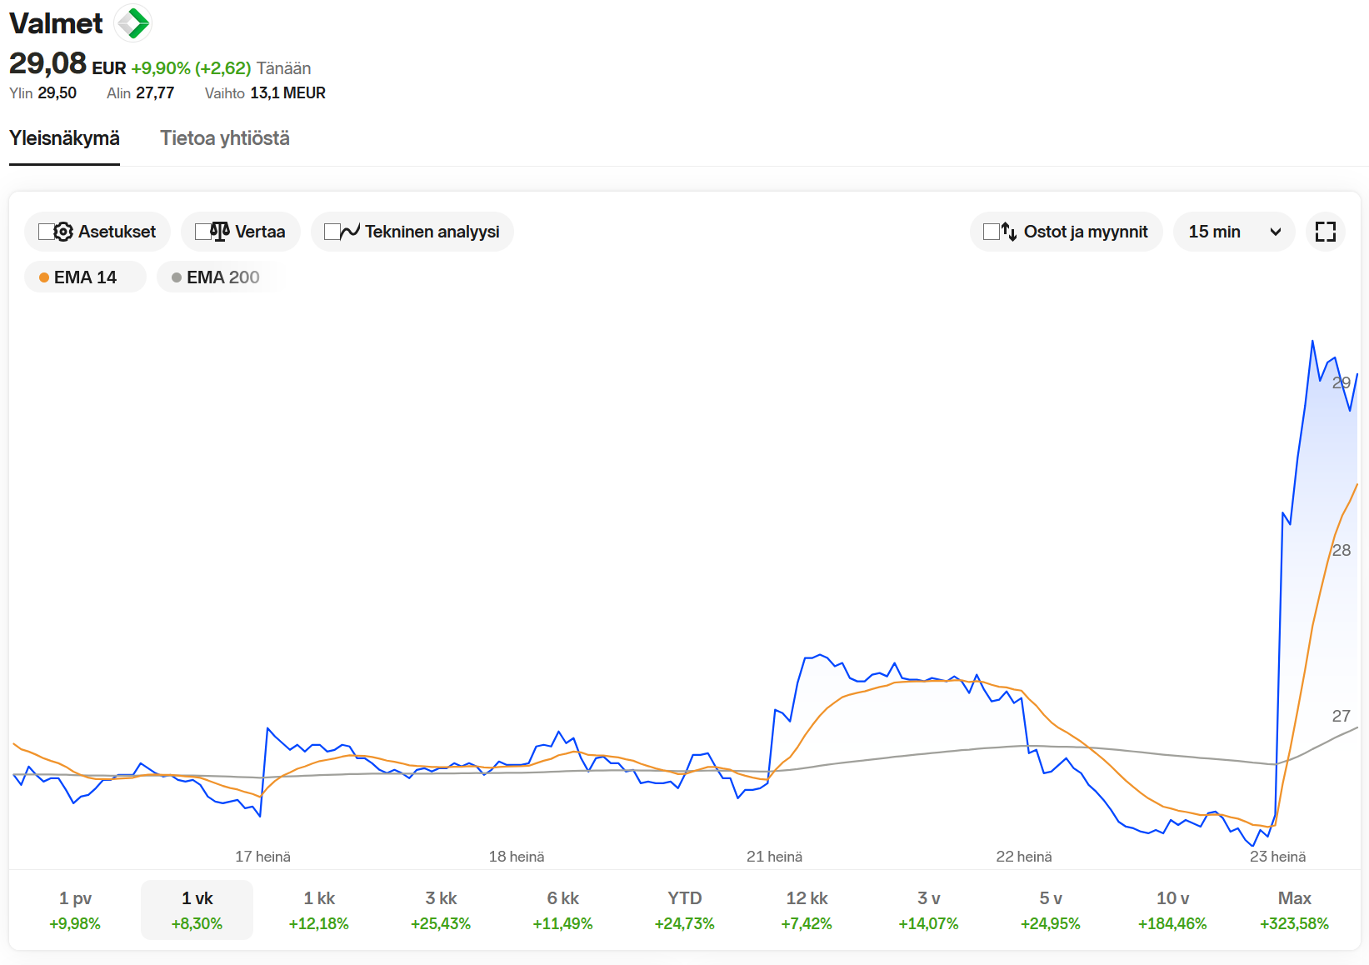The height and width of the screenshot is (965, 1369).
Task: Show the Max history range
Action: tap(1294, 910)
